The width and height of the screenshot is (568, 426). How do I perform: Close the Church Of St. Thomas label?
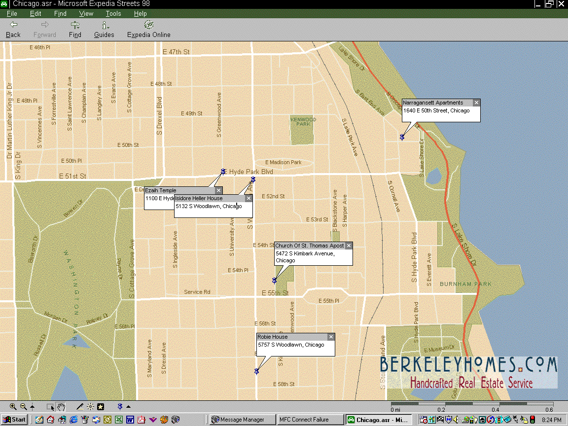(349, 246)
